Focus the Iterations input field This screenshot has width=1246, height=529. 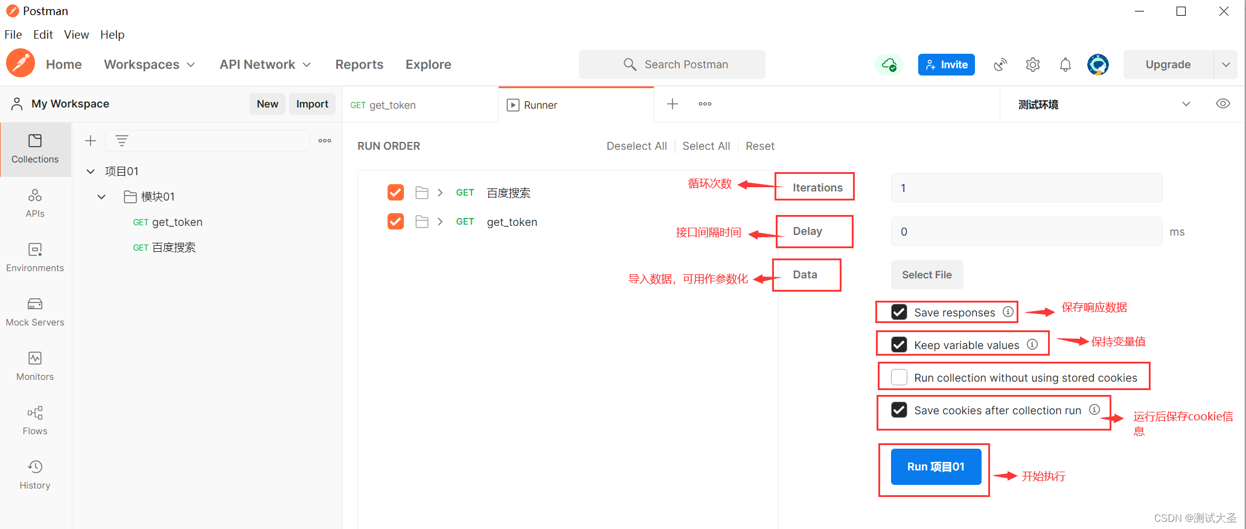[x=1026, y=188]
